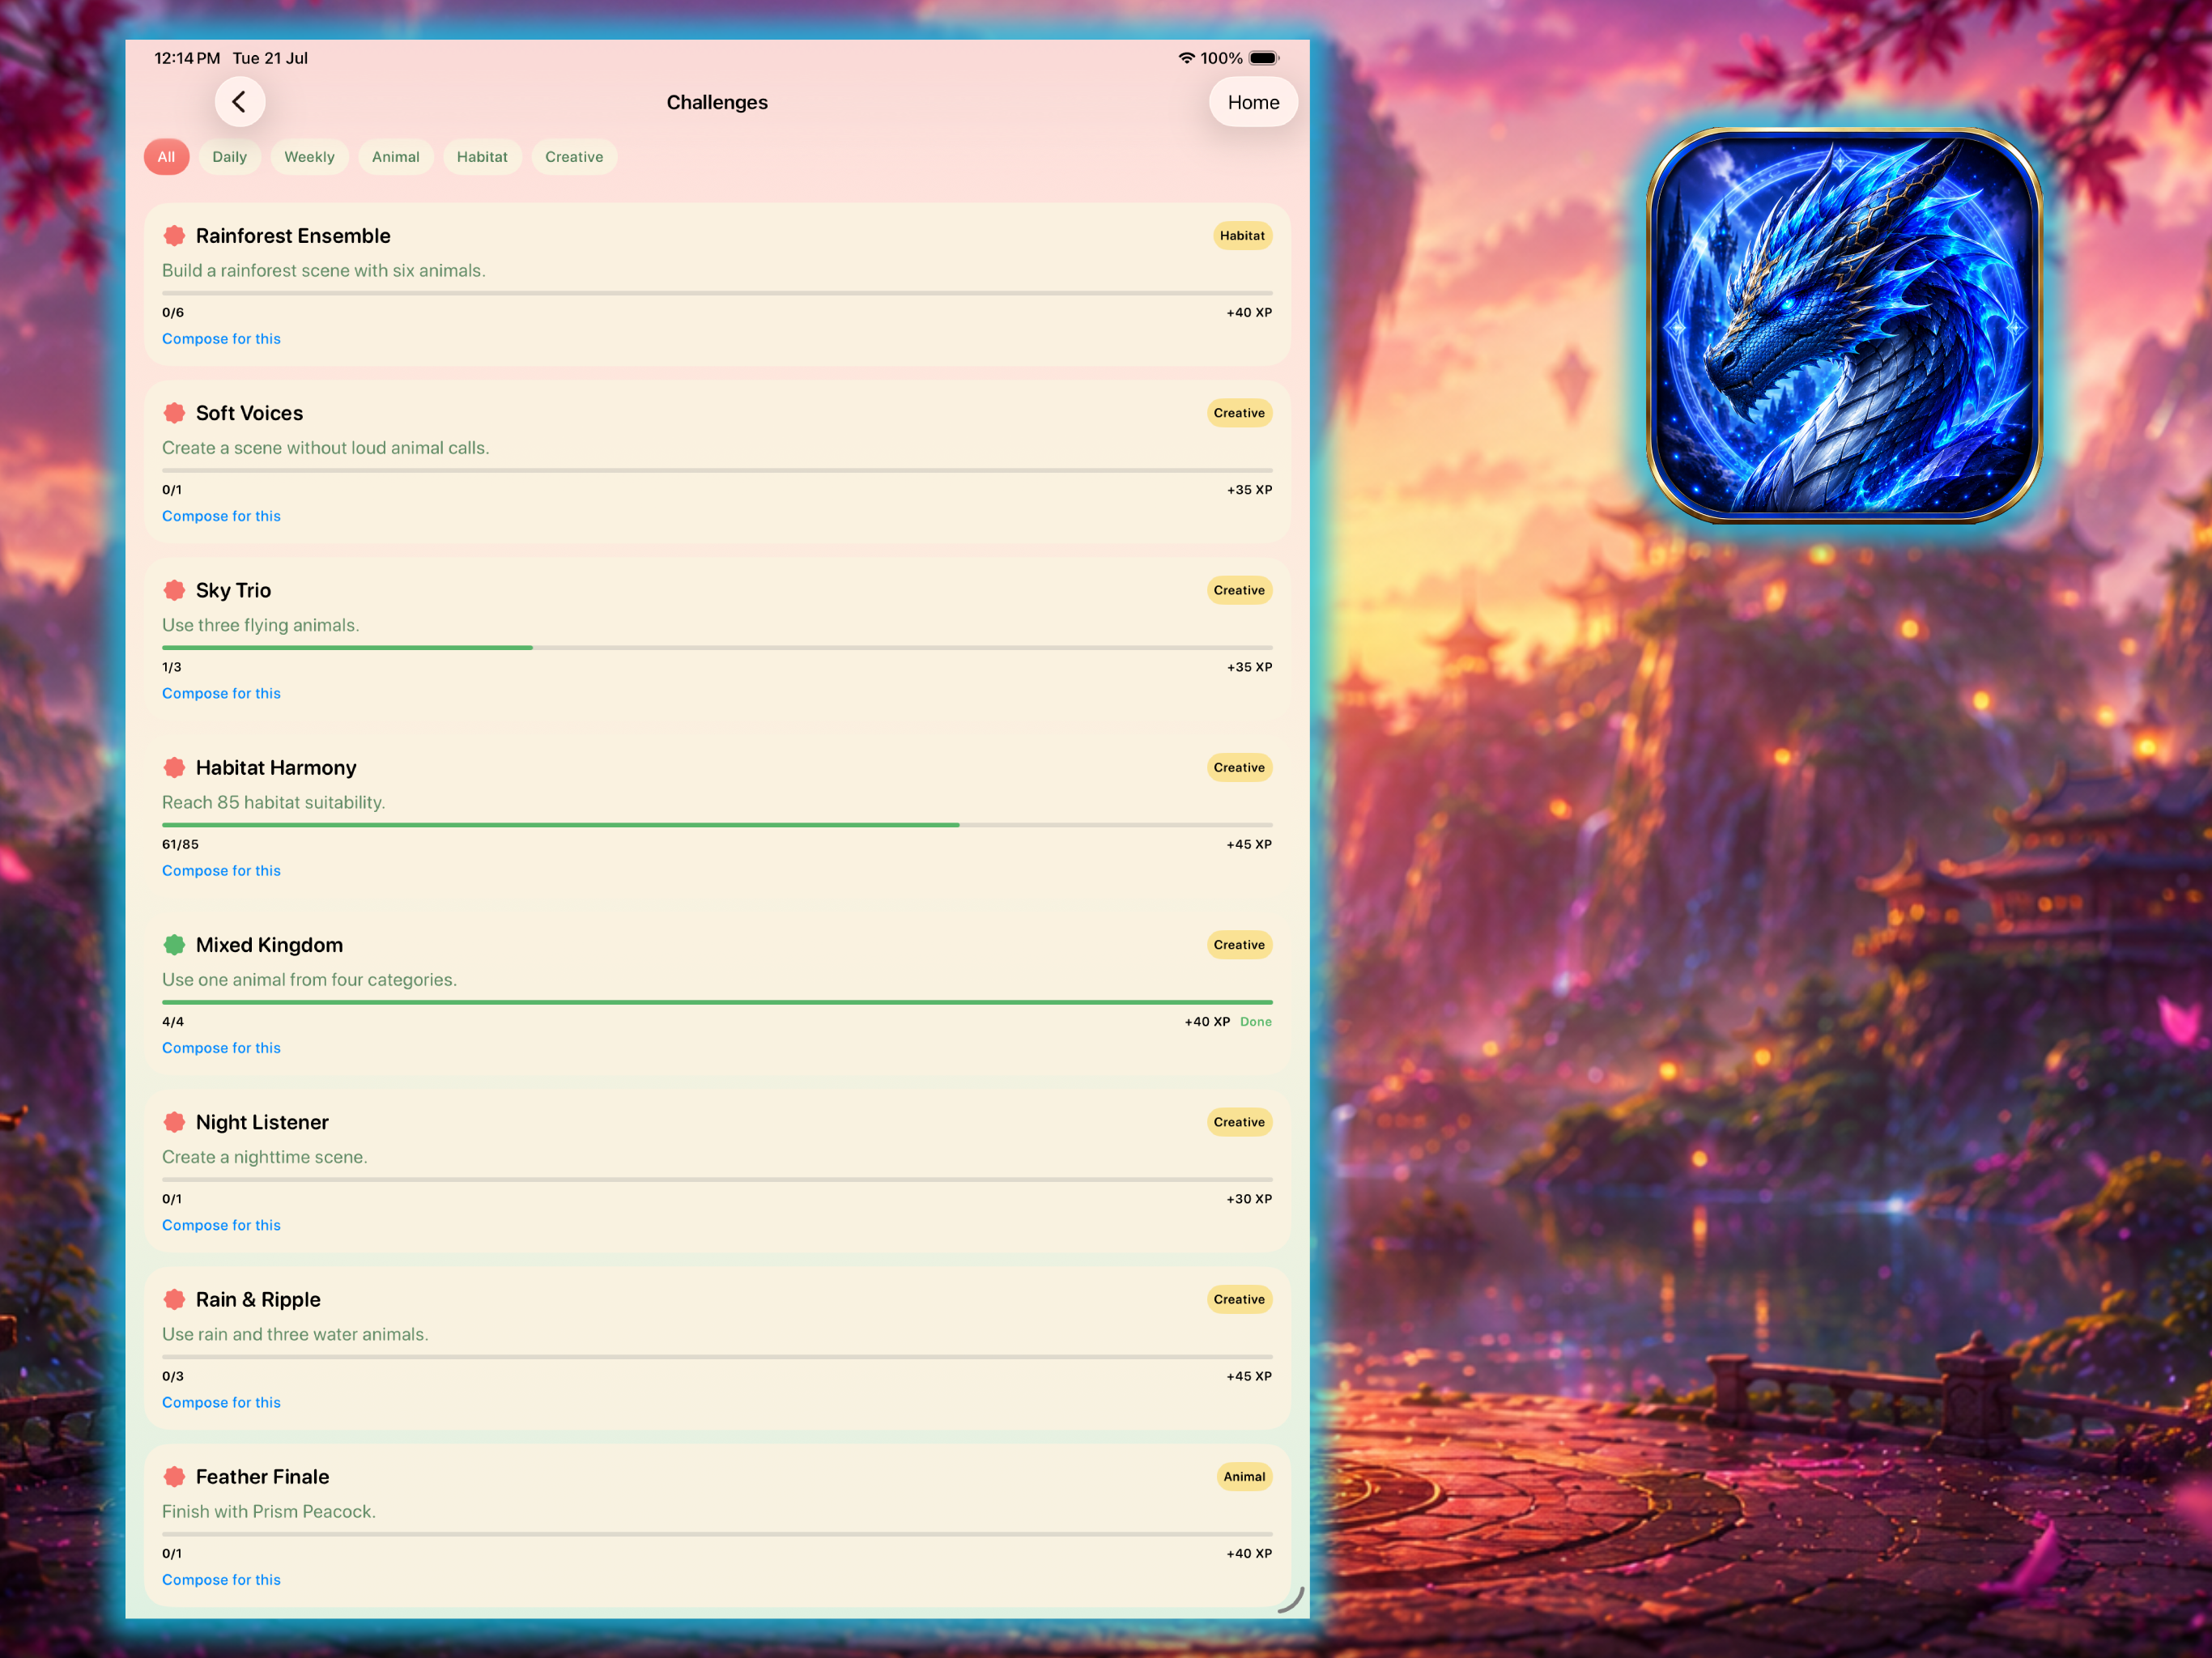Viewport: 2212px width, 1658px height.
Task: Click 'Finish with Prism Peacock.' description
Action: click(269, 1511)
